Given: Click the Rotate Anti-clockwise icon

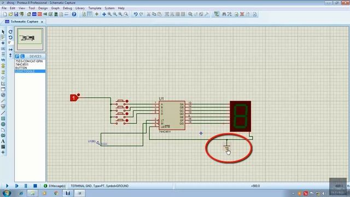Looking at the screenshot, I should pos(10,37).
